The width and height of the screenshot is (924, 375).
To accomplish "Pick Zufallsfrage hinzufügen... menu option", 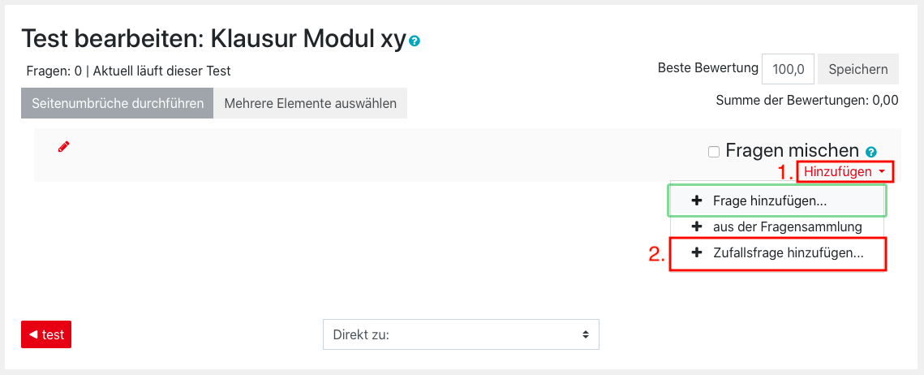I will pos(788,253).
